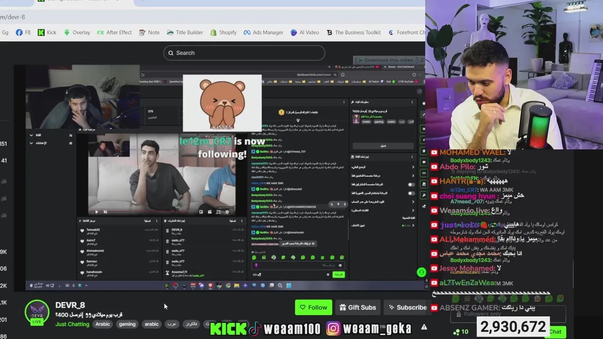Open moderator actions panel three-dot menu

point(242,220)
